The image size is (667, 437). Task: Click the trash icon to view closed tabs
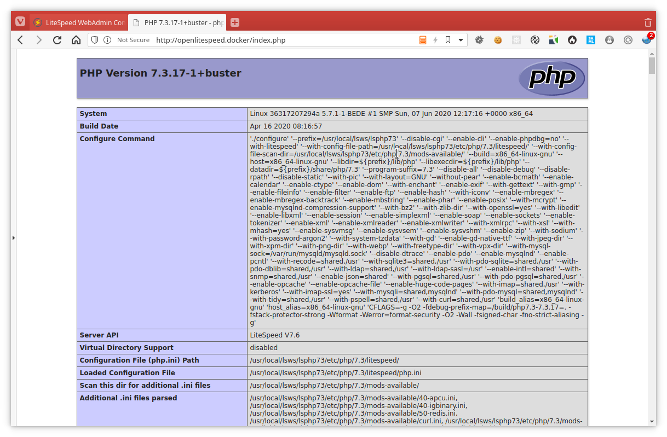point(648,22)
